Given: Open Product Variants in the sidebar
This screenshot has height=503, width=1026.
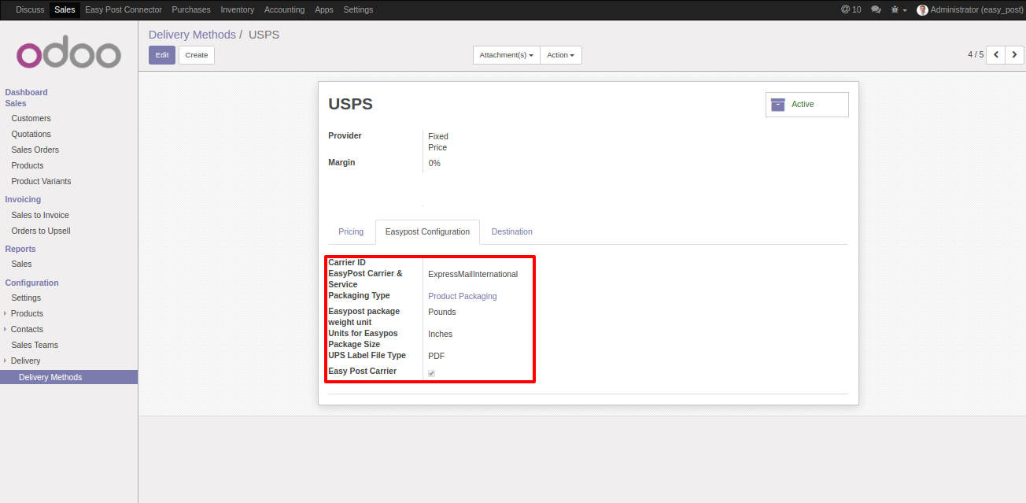Looking at the screenshot, I should pyautogui.click(x=41, y=181).
